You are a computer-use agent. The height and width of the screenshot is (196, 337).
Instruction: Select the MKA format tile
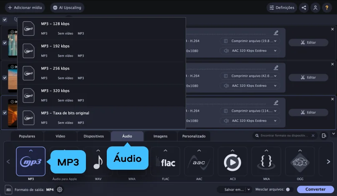[x=266, y=161]
